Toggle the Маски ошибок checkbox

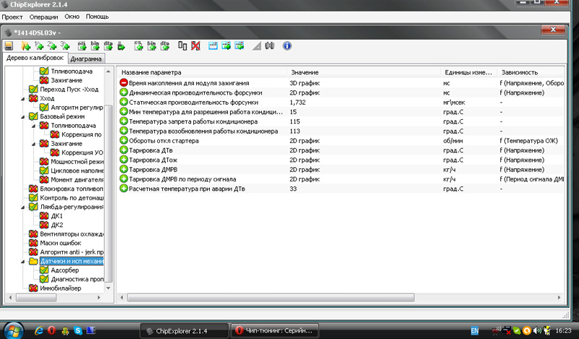click(x=33, y=243)
